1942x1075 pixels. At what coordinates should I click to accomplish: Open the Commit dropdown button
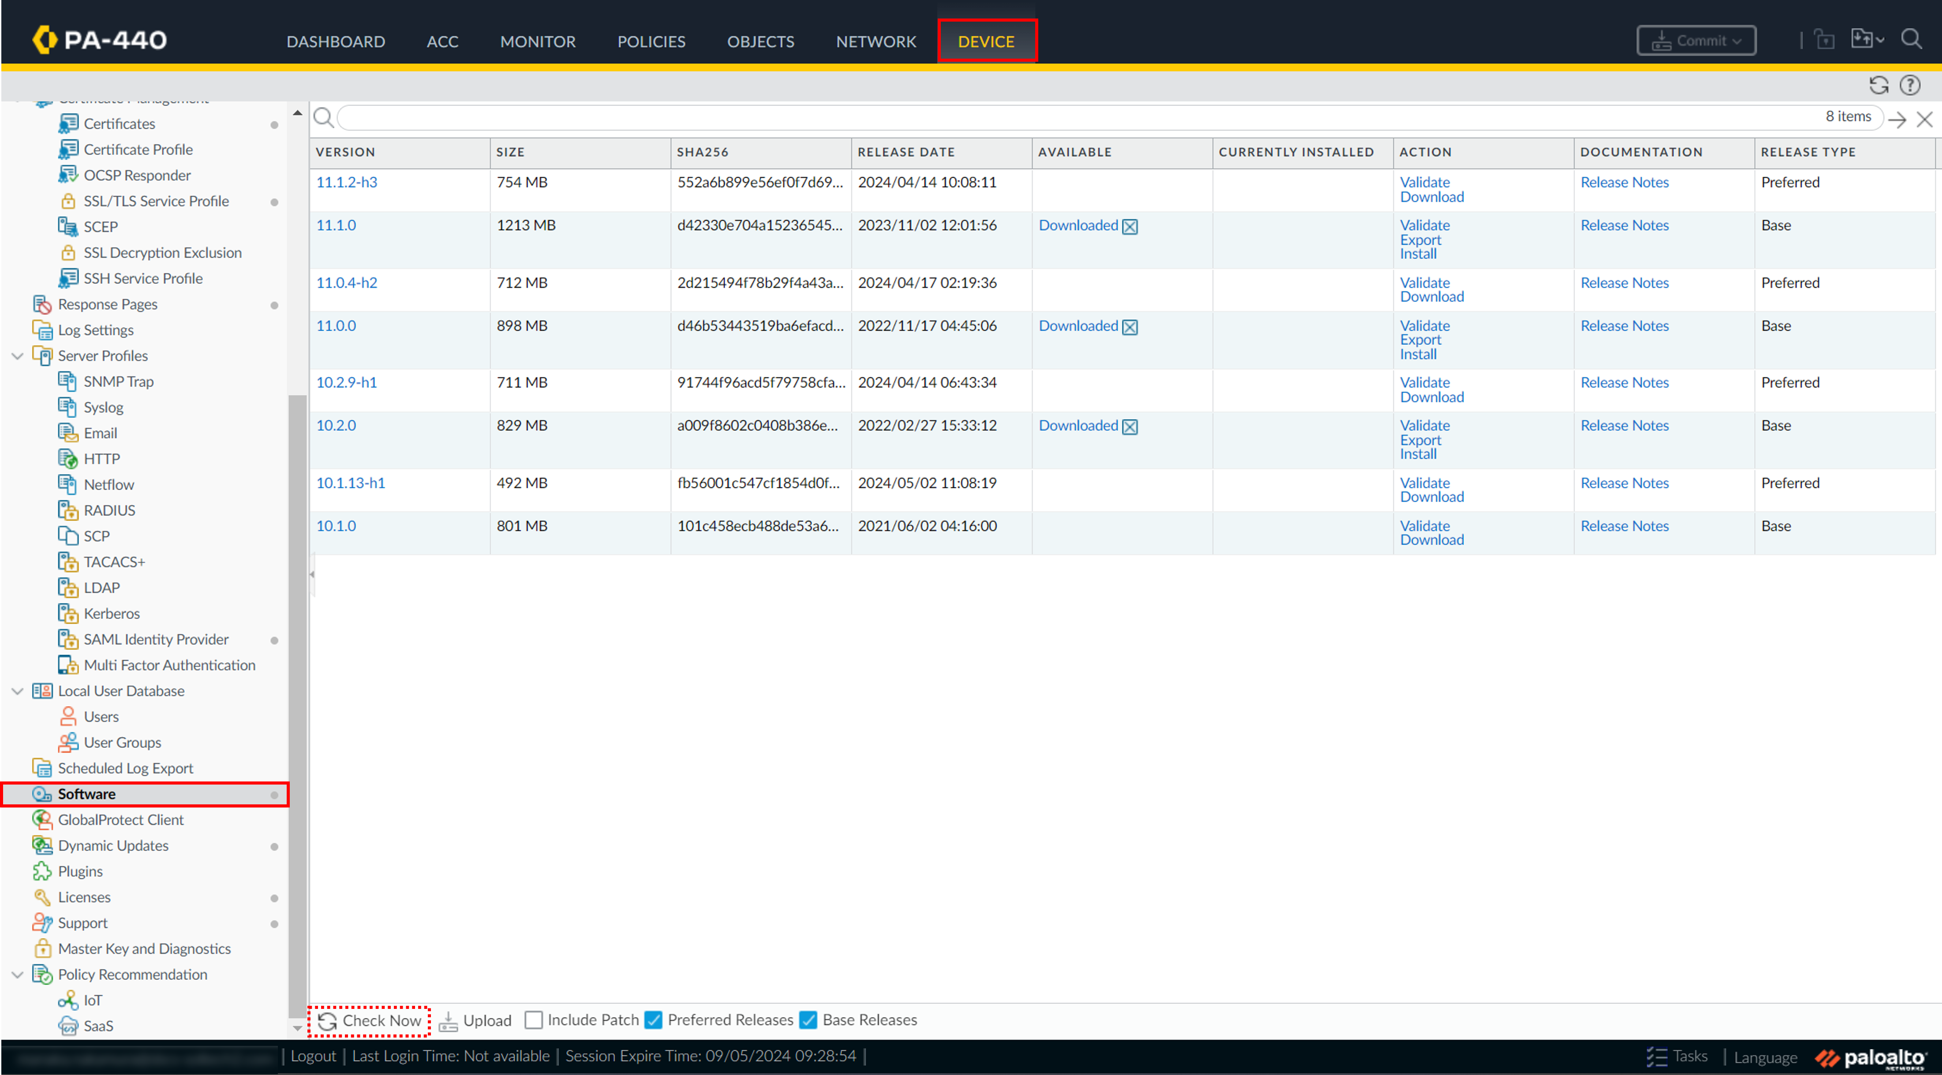pyautogui.click(x=1696, y=41)
